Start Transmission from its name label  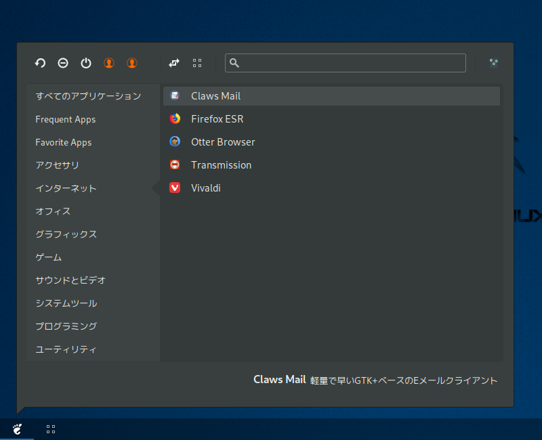pos(222,165)
